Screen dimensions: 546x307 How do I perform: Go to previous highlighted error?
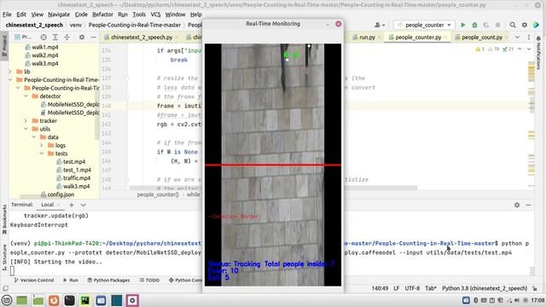click(x=520, y=49)
